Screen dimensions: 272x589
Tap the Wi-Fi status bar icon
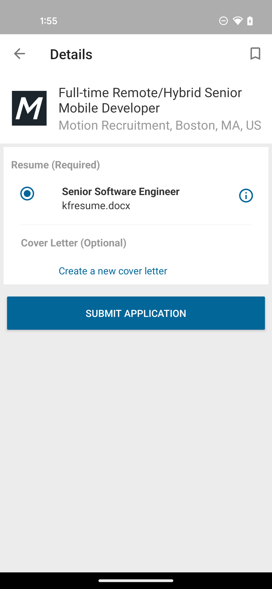(x=237, y=21)
